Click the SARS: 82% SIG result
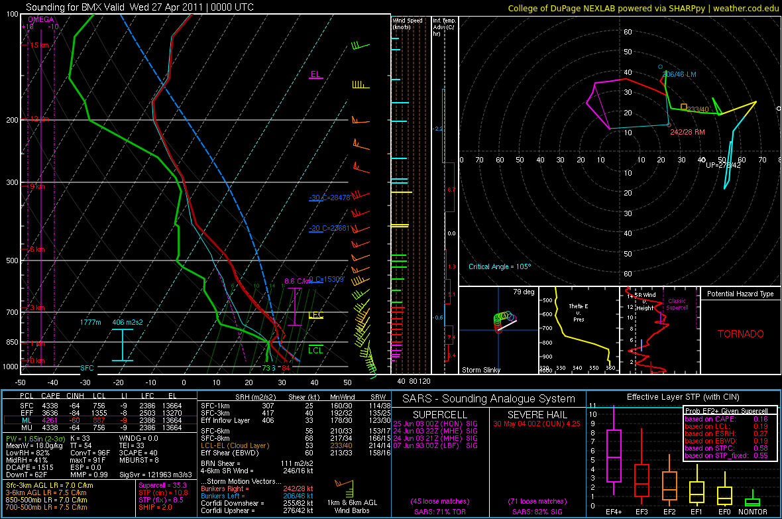The width and height of the screenshot is (782, 519). 537,512
